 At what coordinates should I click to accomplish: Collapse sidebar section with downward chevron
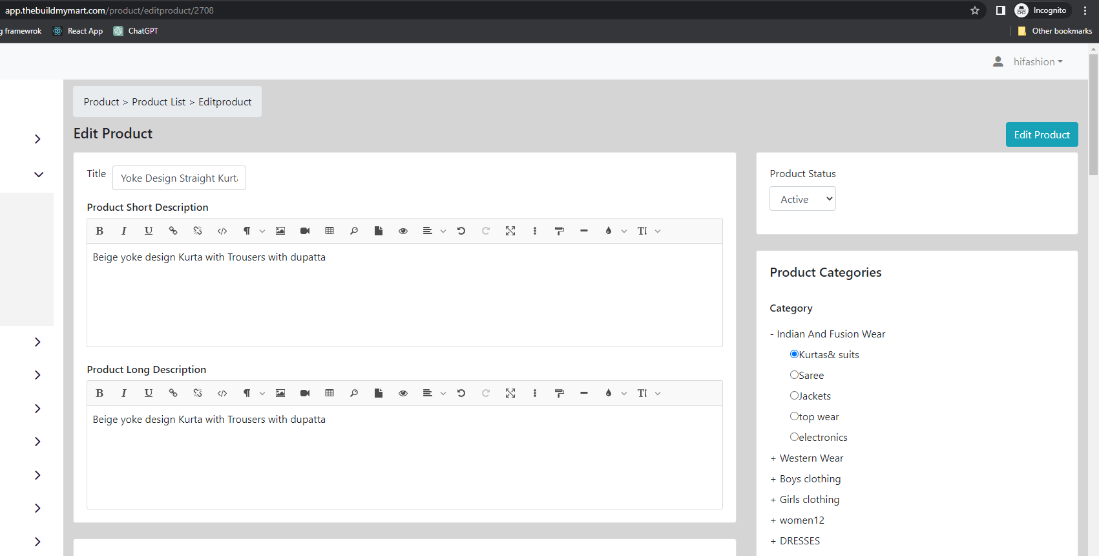coord(39,175)
